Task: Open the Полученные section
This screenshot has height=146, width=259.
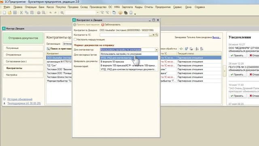Action: (x=23, y=48)
